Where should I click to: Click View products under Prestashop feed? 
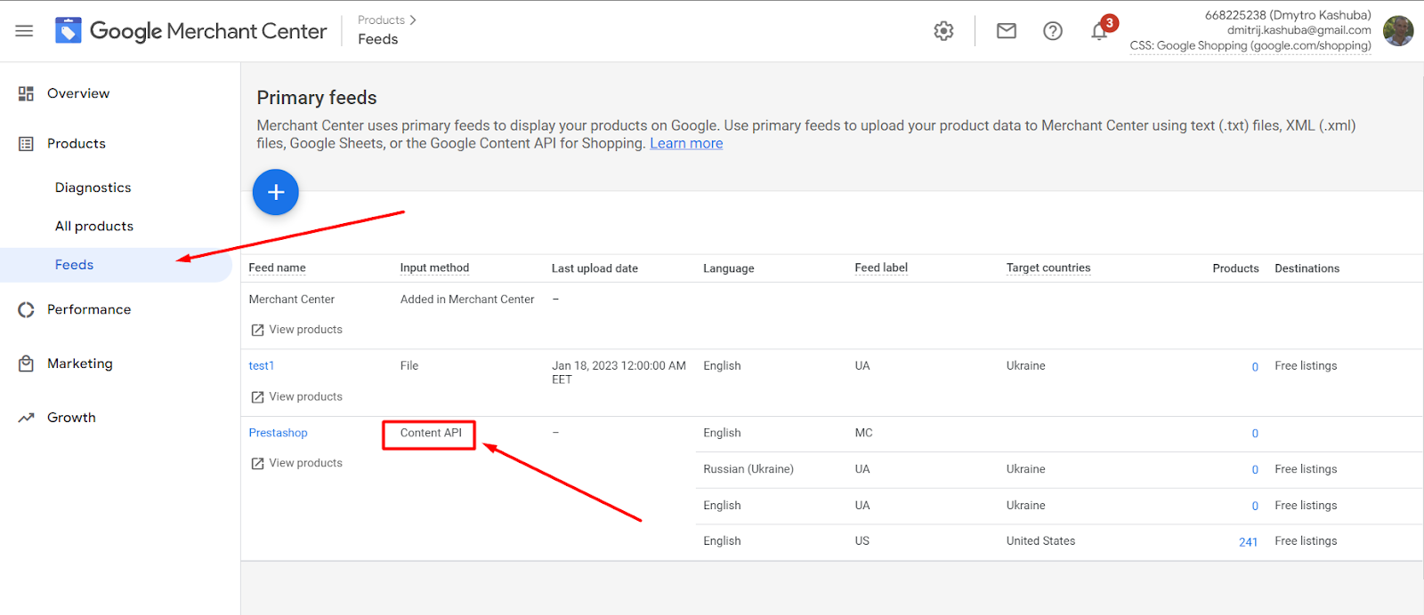coord(305,463)
